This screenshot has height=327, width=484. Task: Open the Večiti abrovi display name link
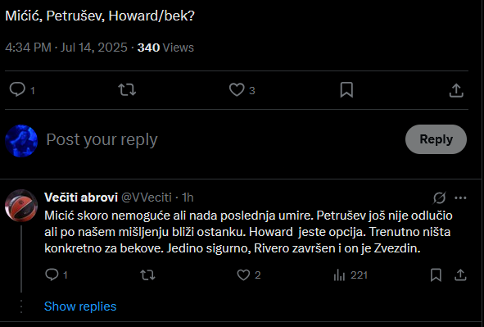81,198
